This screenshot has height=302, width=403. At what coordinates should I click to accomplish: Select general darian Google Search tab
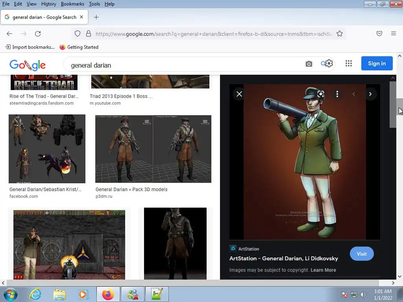[x=44, y=17]
